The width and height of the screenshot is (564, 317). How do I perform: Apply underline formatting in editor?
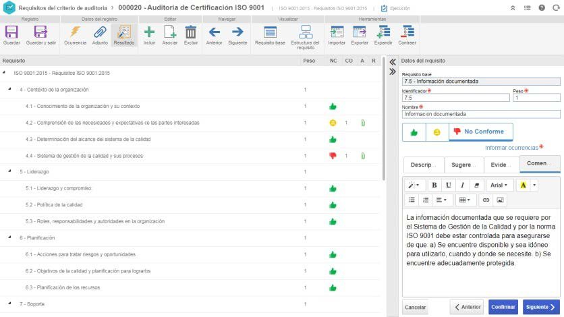coord(448,185)
